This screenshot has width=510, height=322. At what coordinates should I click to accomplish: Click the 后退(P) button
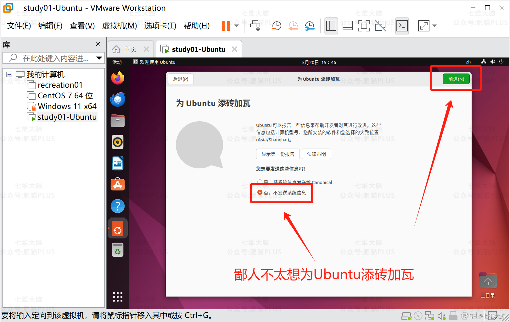click(181, 79)
